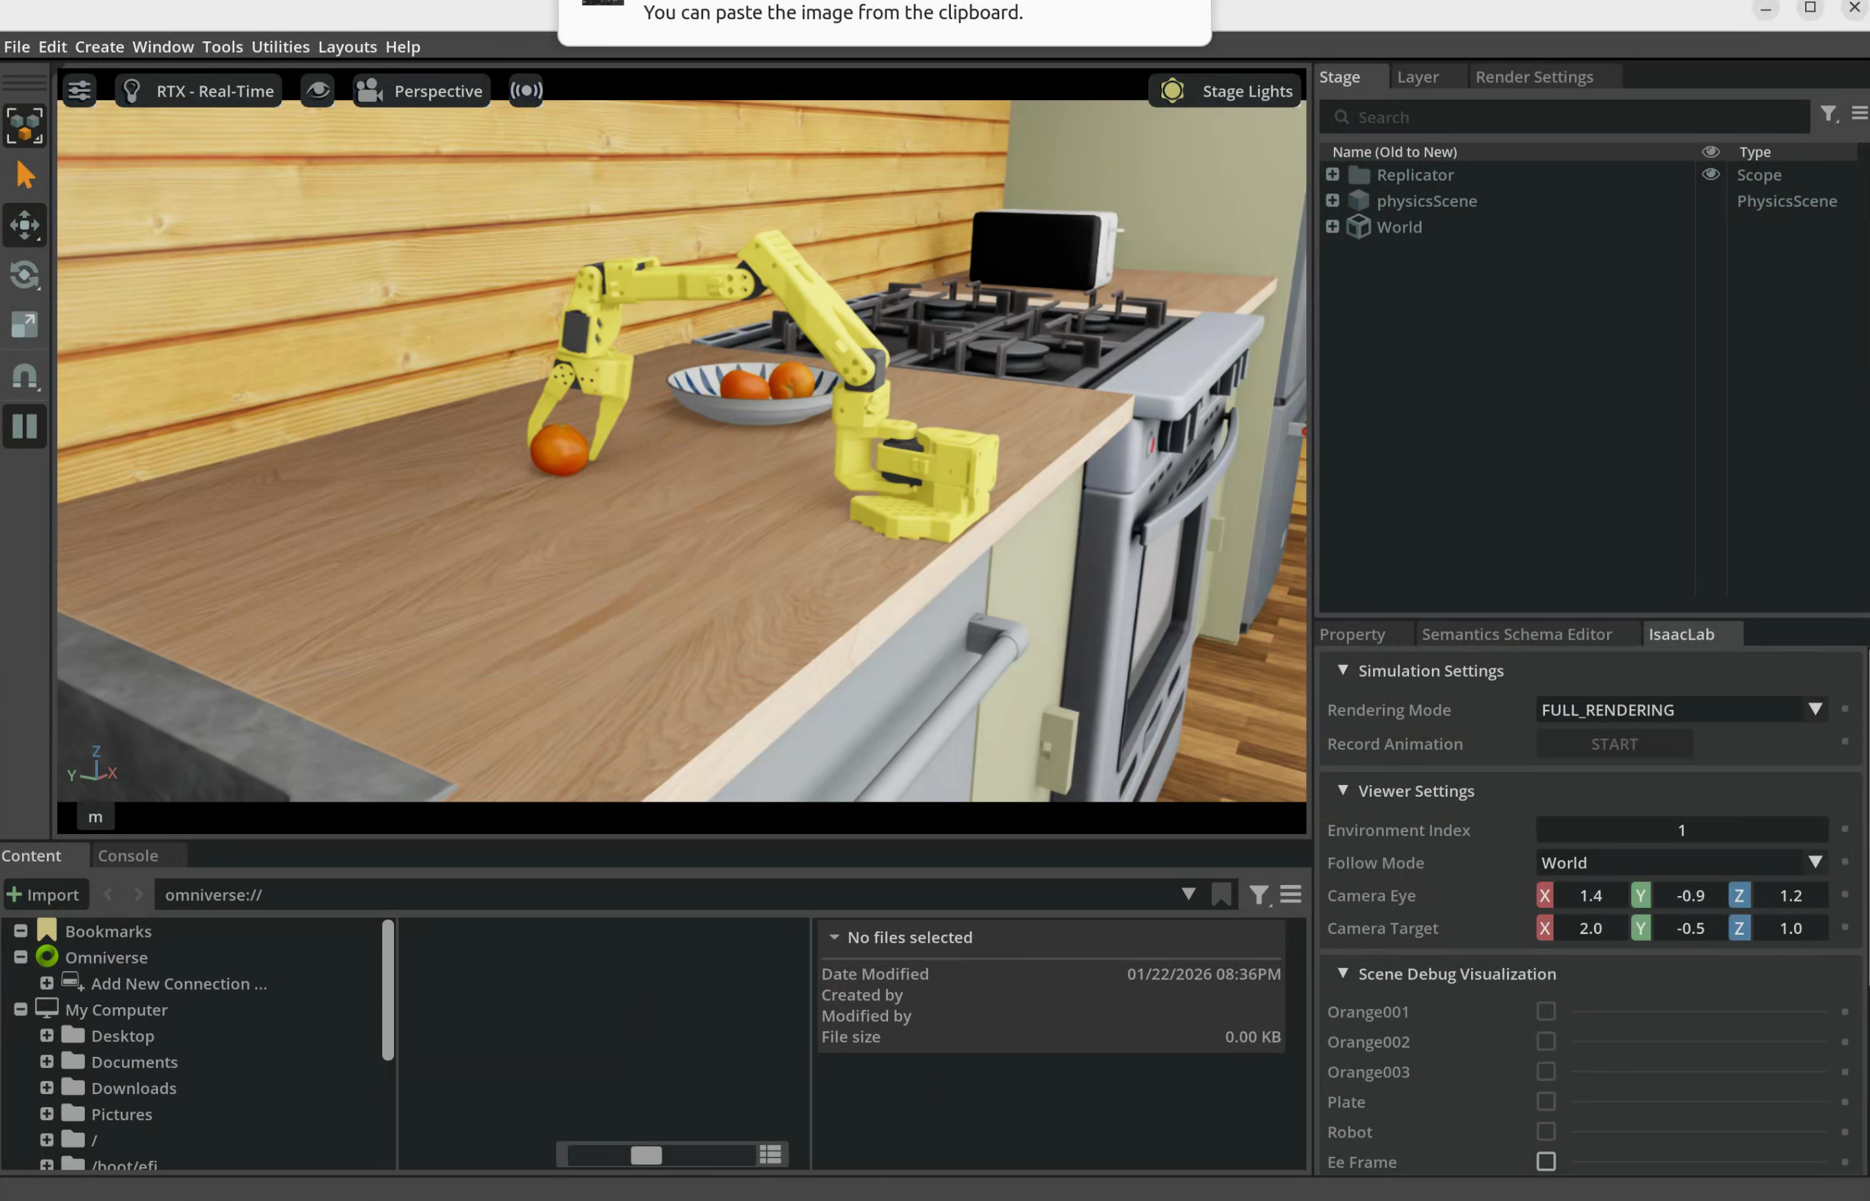1870x1201 pixels.
Task: Open the Rendering Mode dropdown
Action: coord(1681,710)
